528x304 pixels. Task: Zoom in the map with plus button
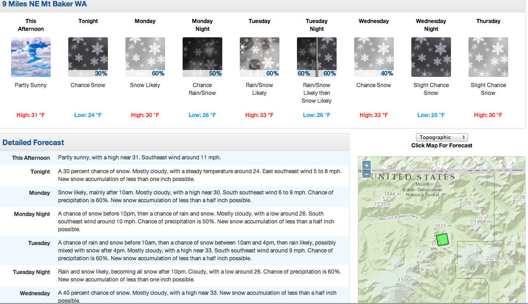click(x=366, y=165)
